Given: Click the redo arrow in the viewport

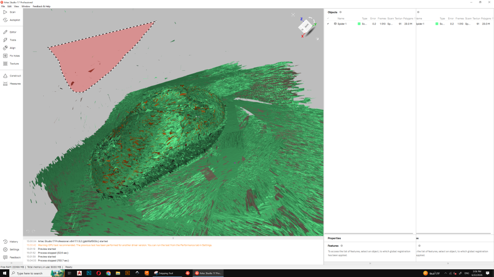Looking at the screenshot, I should coord(33,231).
